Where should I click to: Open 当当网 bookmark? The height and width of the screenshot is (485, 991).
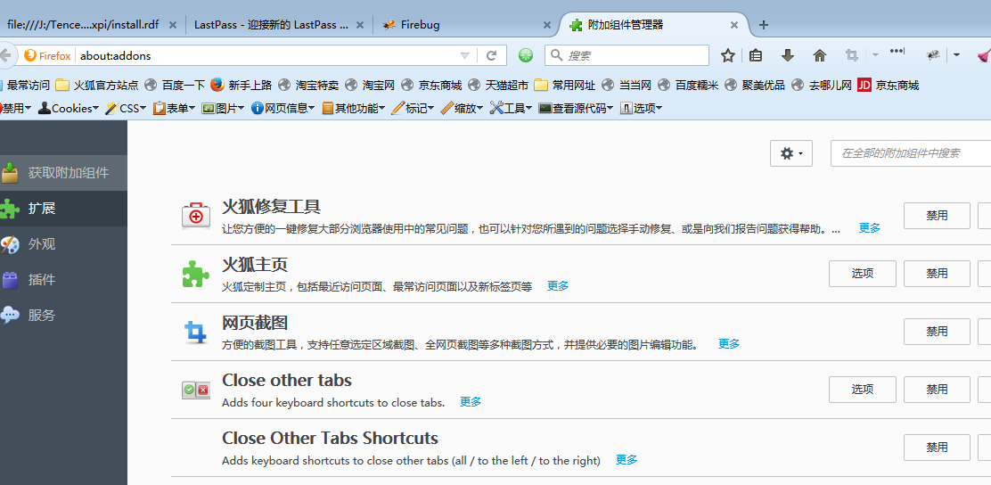point(627,85)
